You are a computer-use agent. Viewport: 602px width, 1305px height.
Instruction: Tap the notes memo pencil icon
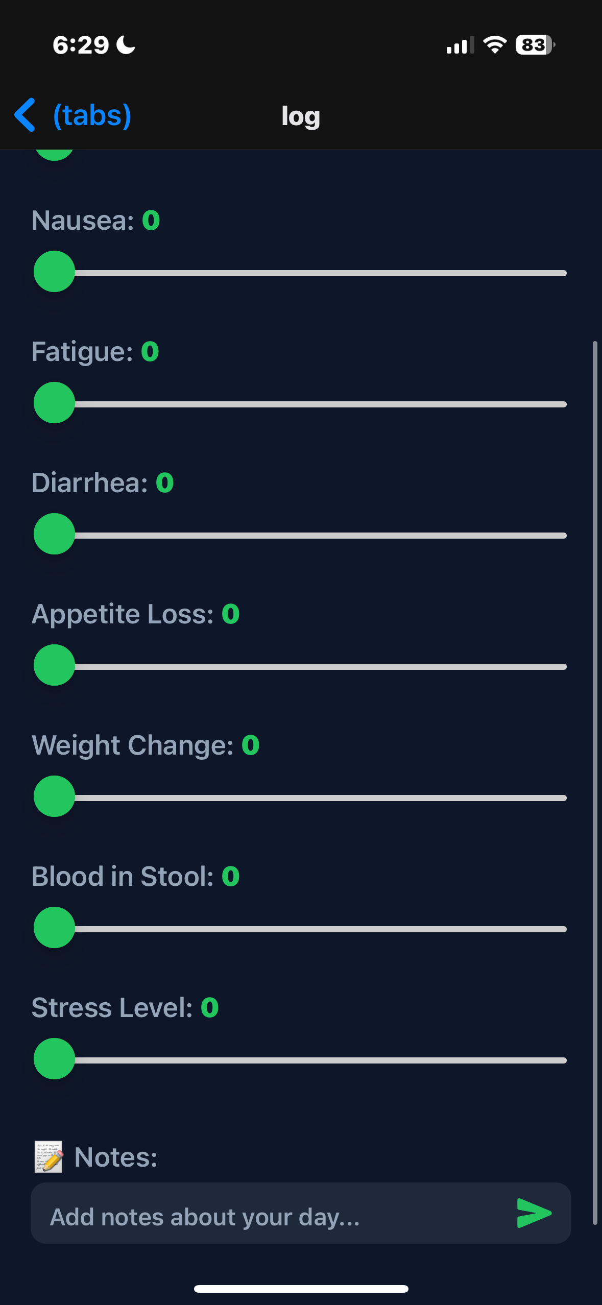(x=49, y=1157)
